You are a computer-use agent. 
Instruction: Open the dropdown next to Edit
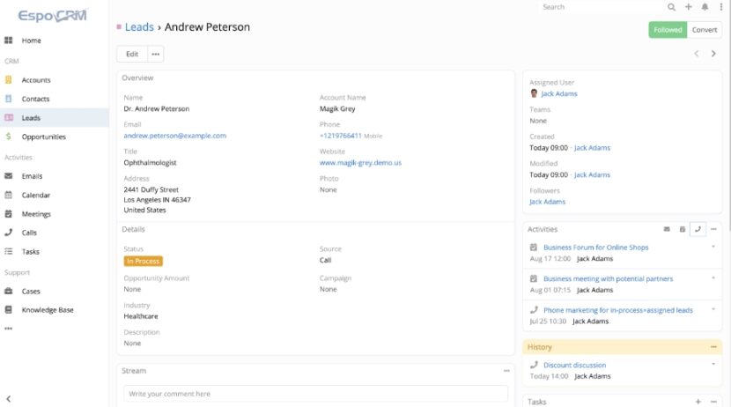155,54
